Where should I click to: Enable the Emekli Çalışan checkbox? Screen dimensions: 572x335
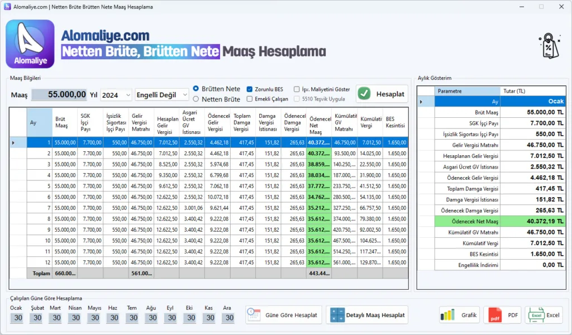tap(250, 99)
